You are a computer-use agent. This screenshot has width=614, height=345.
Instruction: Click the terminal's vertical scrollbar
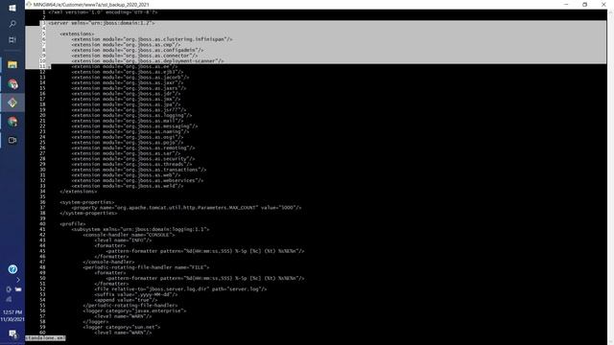pyautogui.click(x=610, y=176)
